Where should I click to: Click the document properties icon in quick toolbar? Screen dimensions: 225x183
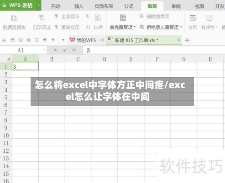[21, 40]
